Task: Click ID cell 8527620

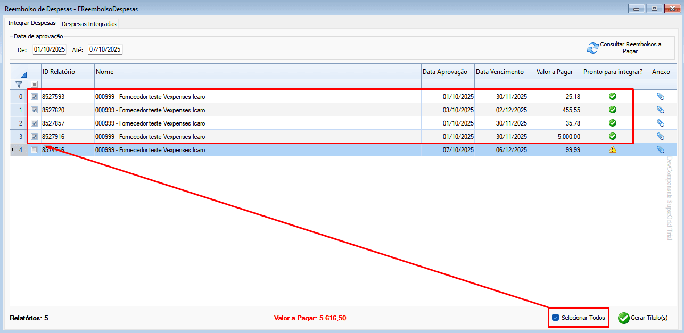Action: [68, 110]
